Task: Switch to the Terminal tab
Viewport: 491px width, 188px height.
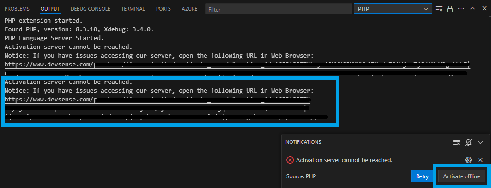Action: pyautogui.click(x=133, y=9)
